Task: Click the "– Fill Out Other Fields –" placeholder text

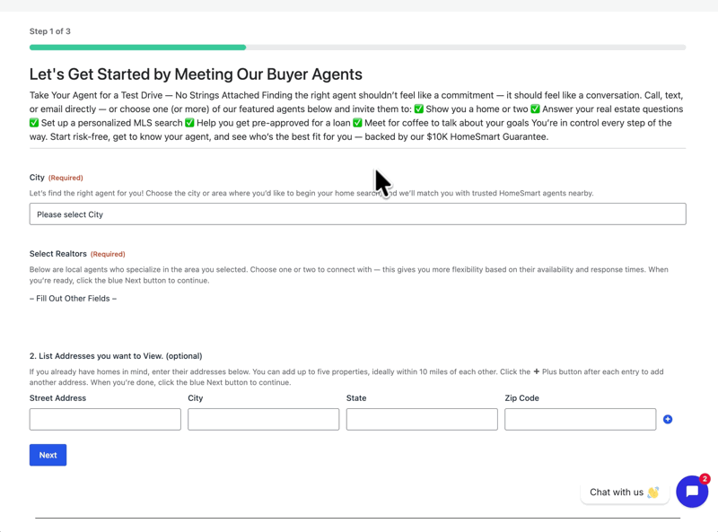Action: tap(73, 299)
